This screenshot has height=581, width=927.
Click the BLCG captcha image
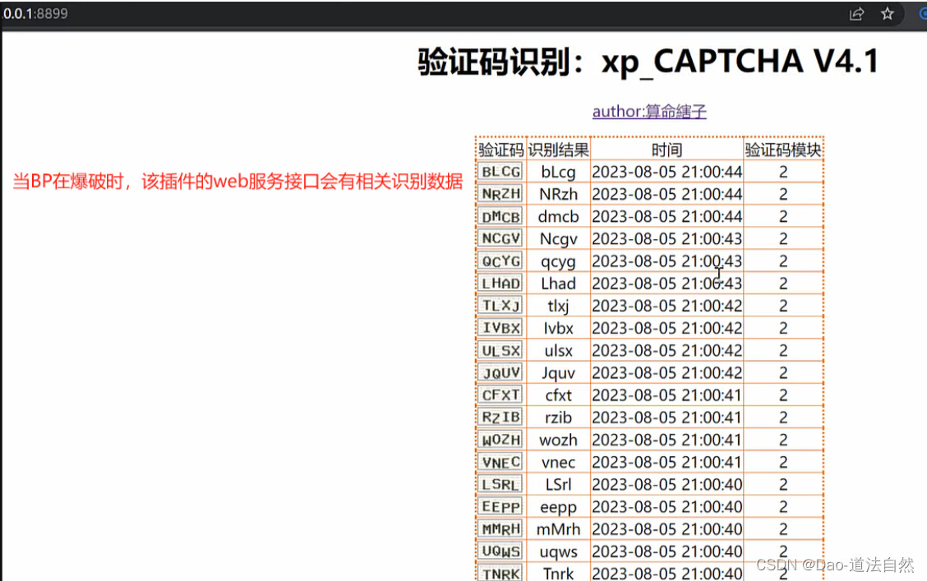(x=500, y=172)
